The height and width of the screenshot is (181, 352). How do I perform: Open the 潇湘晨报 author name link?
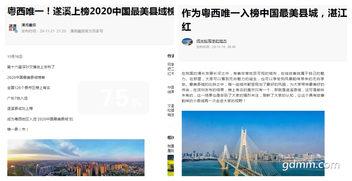tap(29, 25)
